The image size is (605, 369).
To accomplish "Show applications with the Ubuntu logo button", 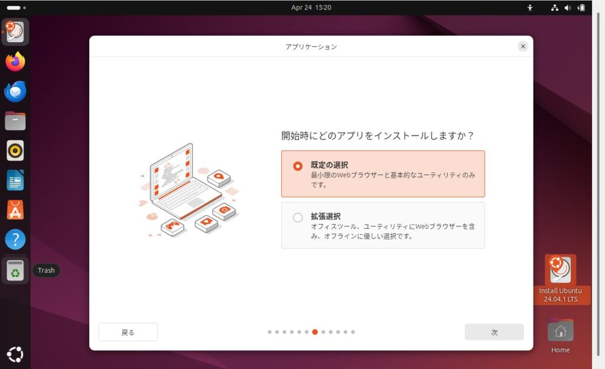I will 15,354.
